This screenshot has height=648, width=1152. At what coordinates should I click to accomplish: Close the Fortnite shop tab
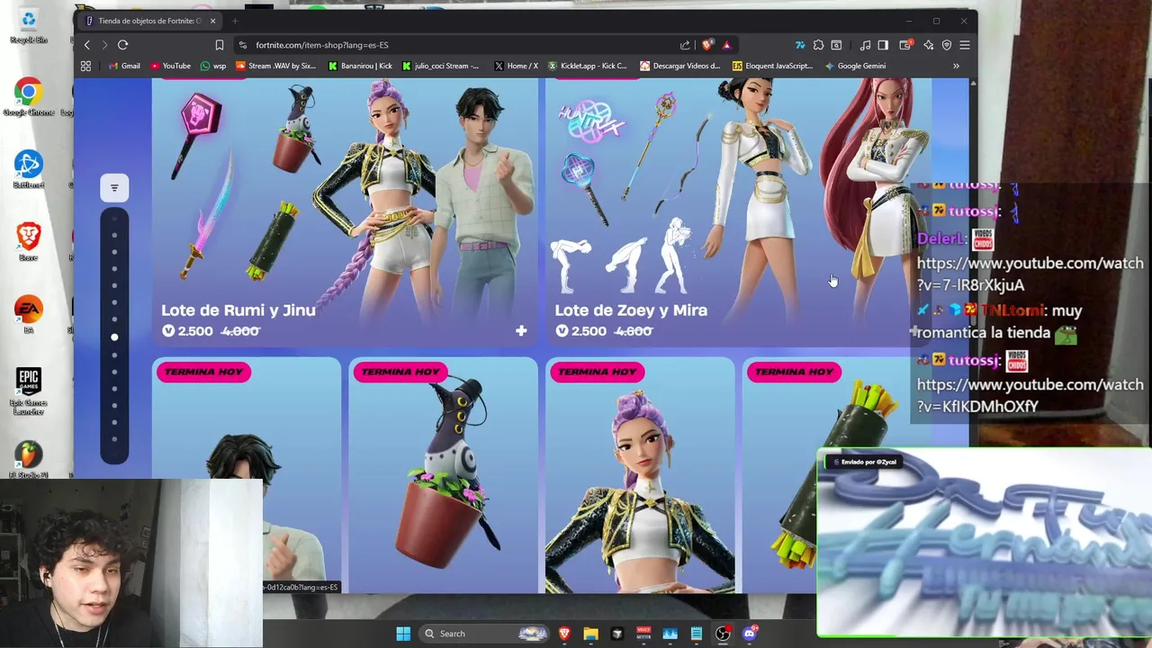point(212,21)
